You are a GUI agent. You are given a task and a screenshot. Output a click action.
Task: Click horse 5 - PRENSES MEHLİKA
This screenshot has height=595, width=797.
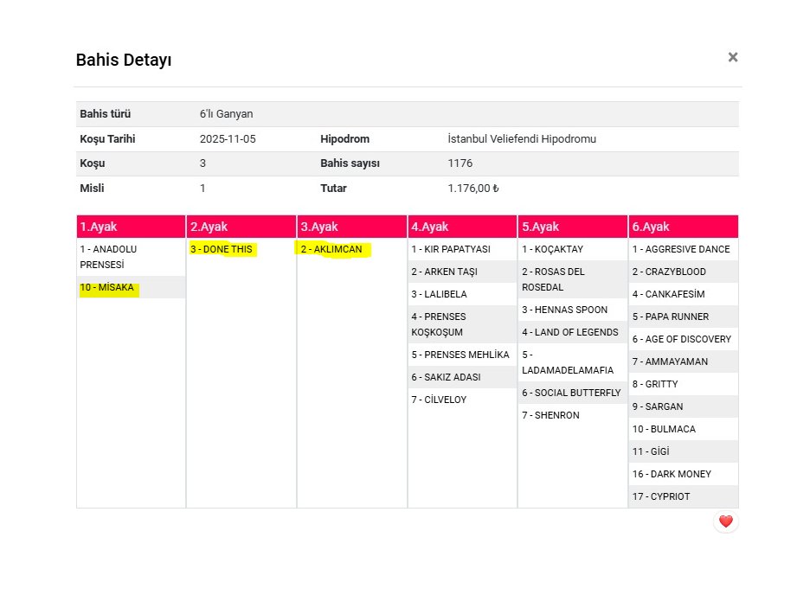463,355
